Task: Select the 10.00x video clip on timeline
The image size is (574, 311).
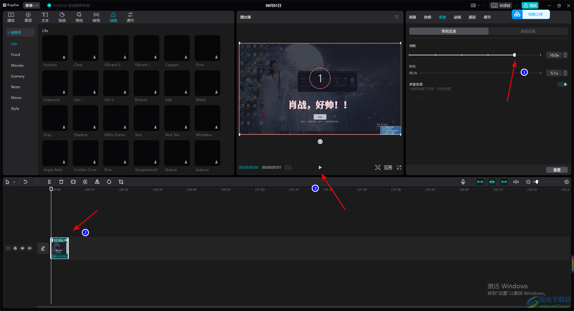Action: [x=59, y=248]
